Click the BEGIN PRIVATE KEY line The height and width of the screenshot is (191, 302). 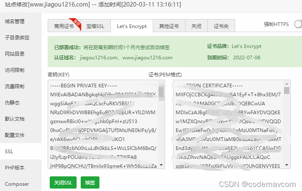click(x=84, y=86)
